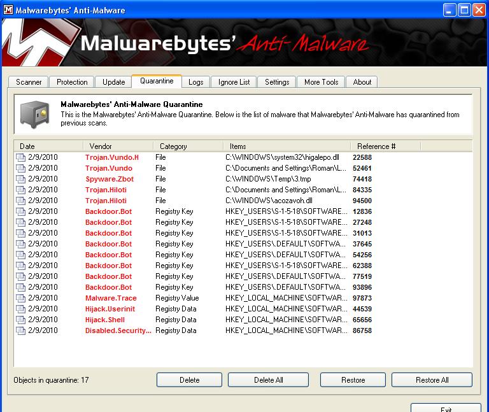Select the Quarantine tab
Viewport: 489px width, 412px height.
click(157, 81)
